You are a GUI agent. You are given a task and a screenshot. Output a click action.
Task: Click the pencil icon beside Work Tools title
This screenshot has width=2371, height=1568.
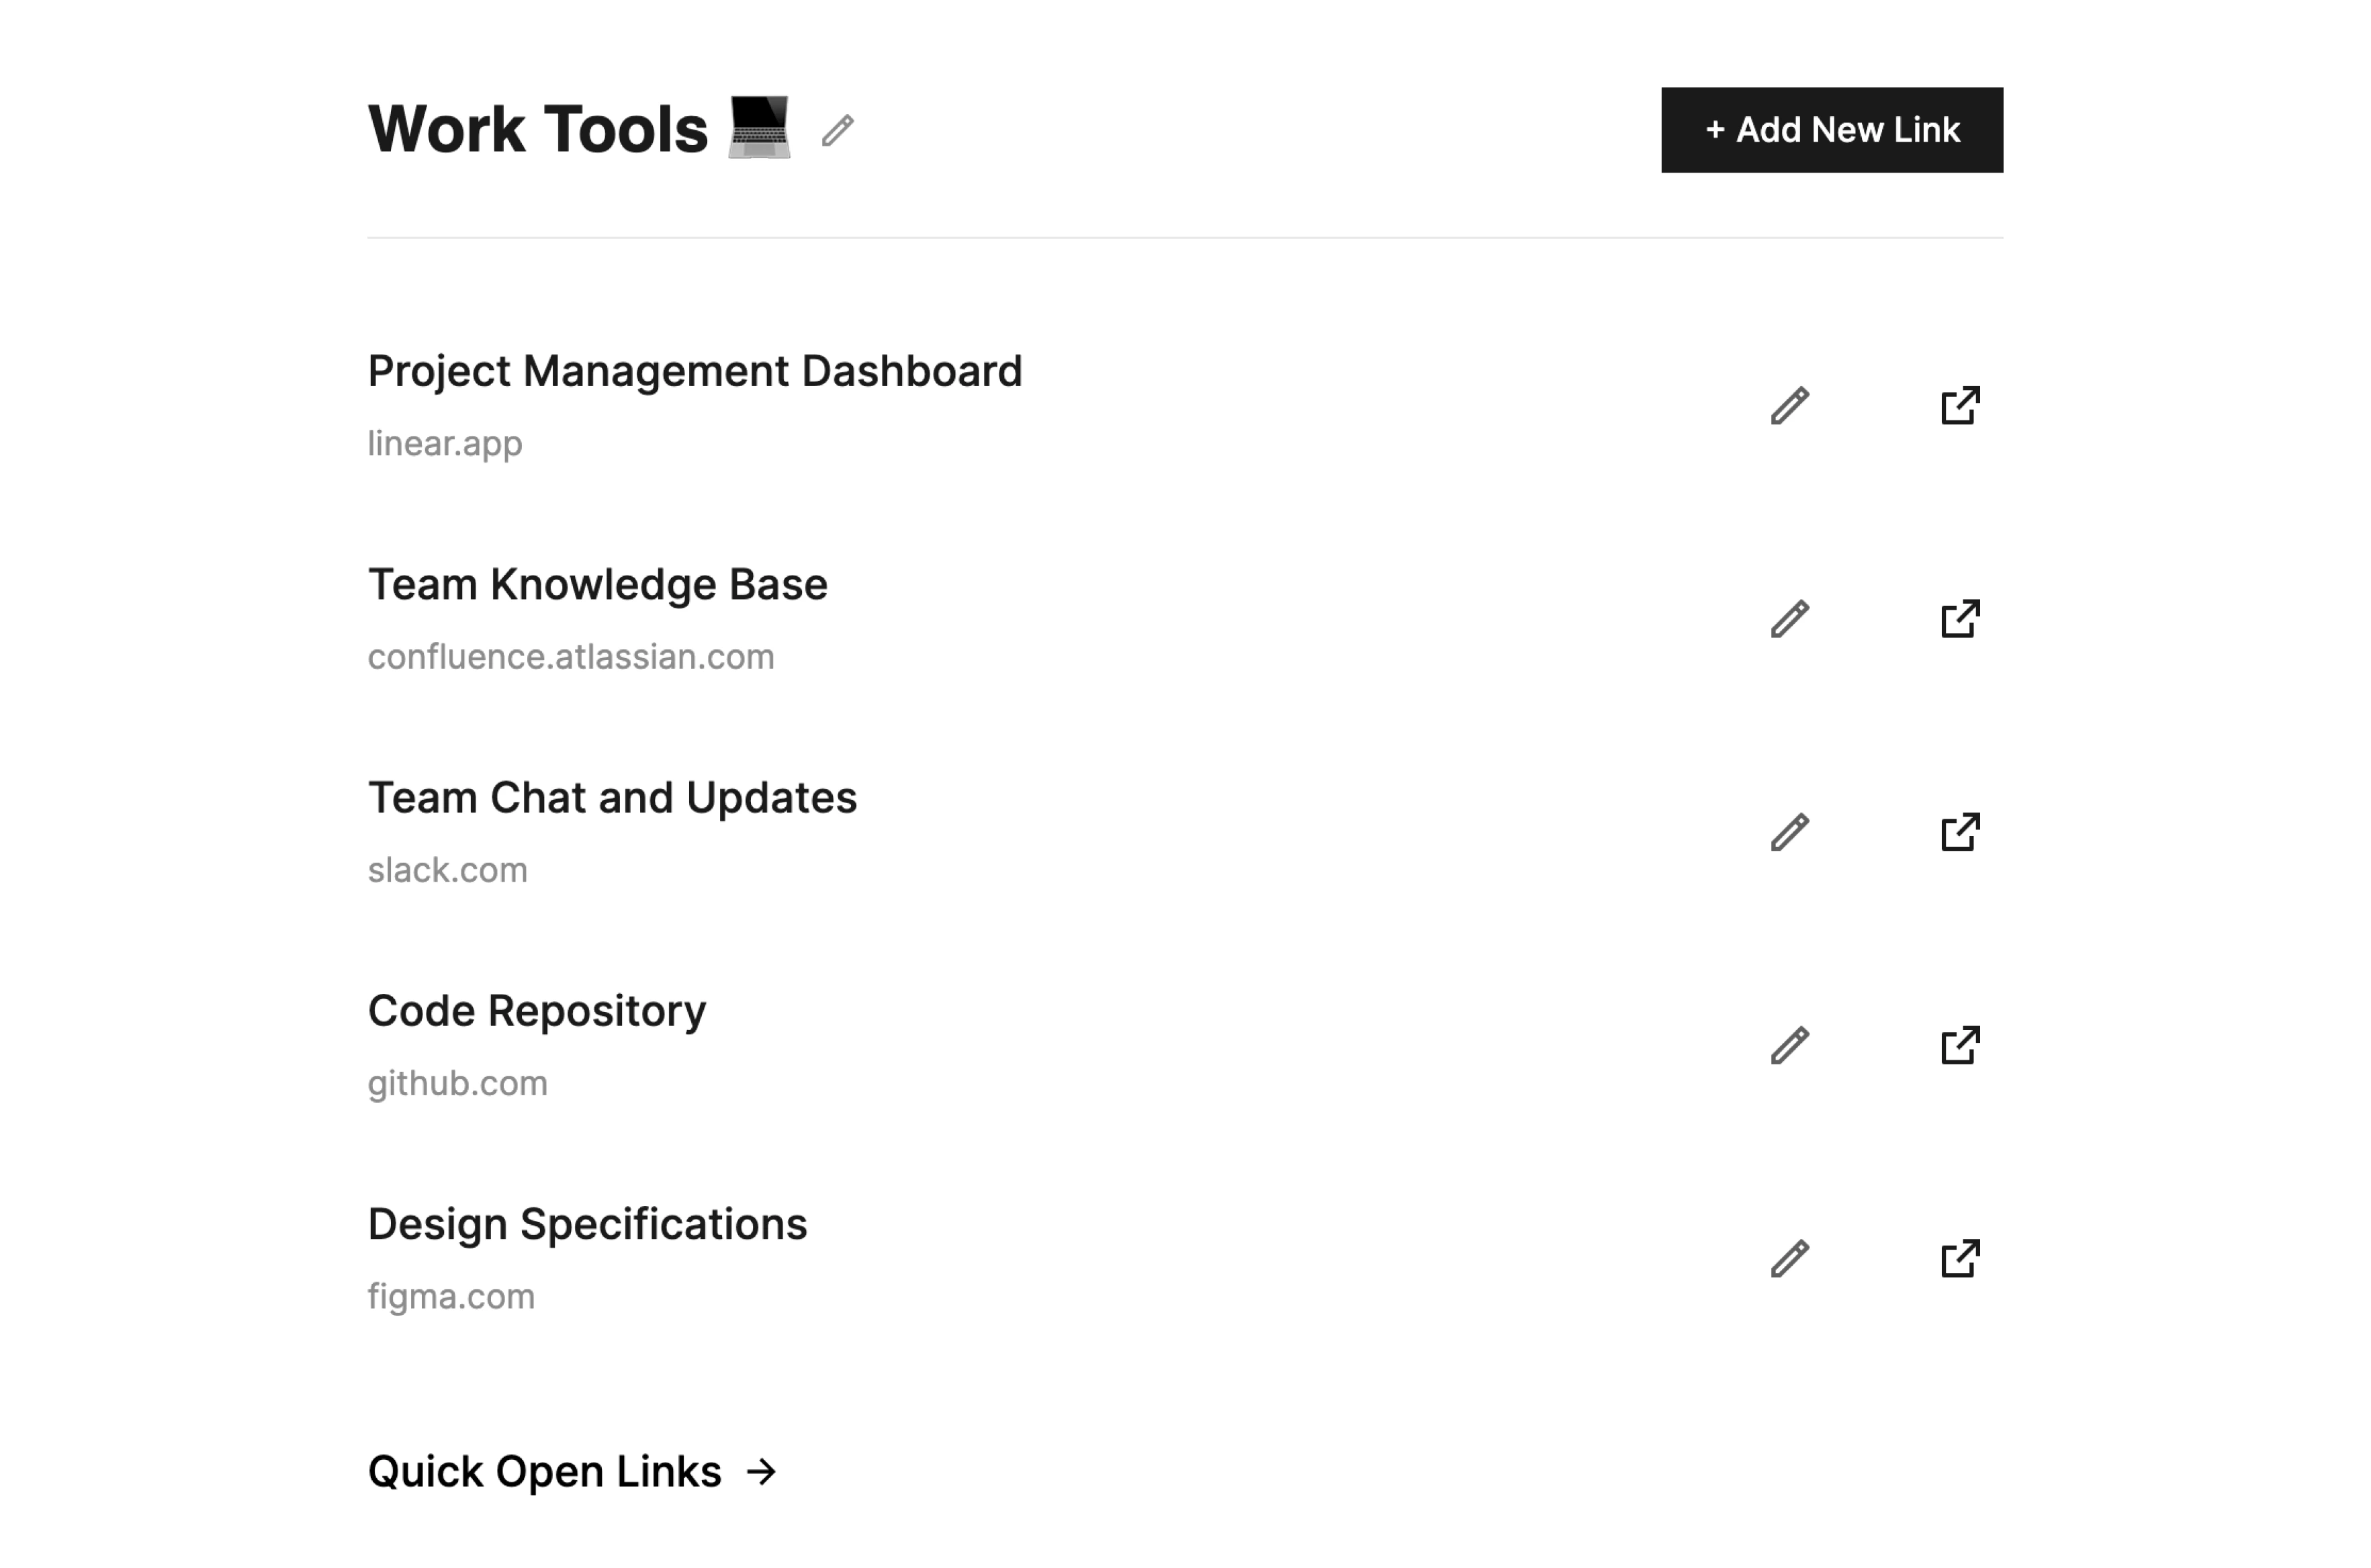click(x=838, y=131)
